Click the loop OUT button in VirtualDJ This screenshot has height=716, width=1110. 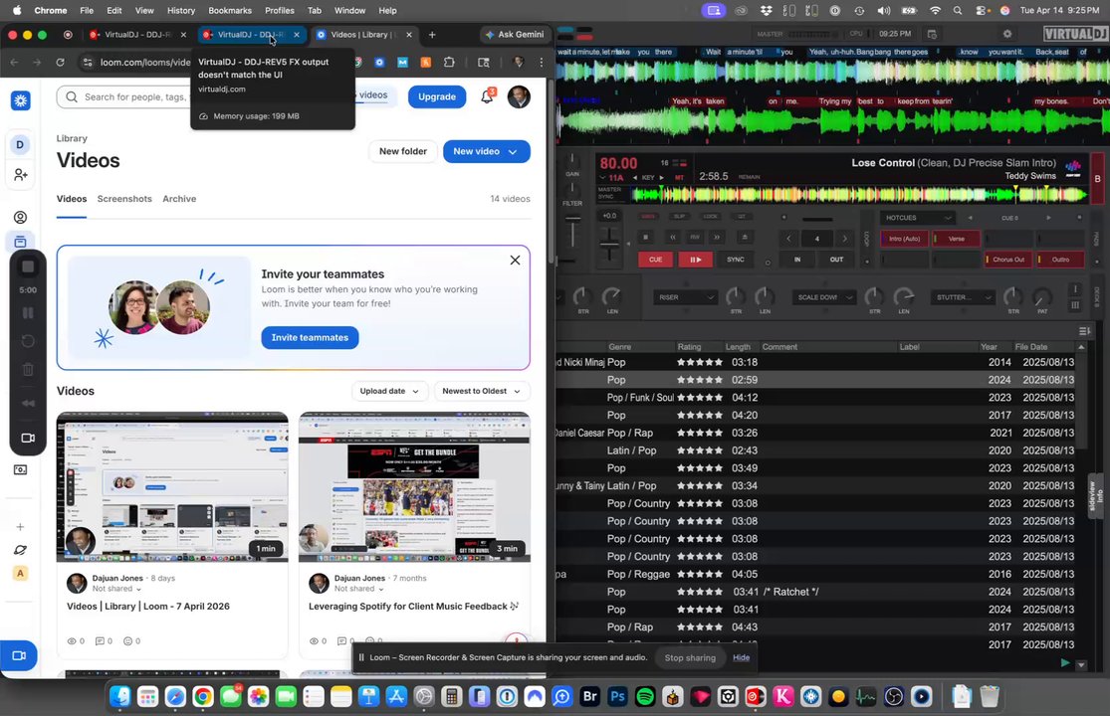837,260
